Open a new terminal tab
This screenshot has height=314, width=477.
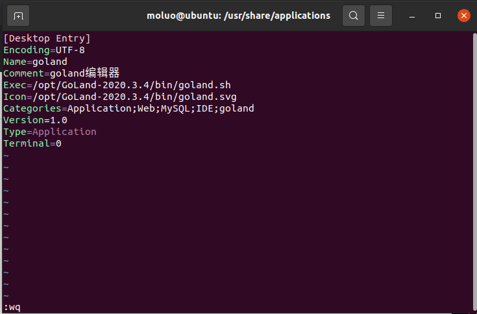coord(18,16)
